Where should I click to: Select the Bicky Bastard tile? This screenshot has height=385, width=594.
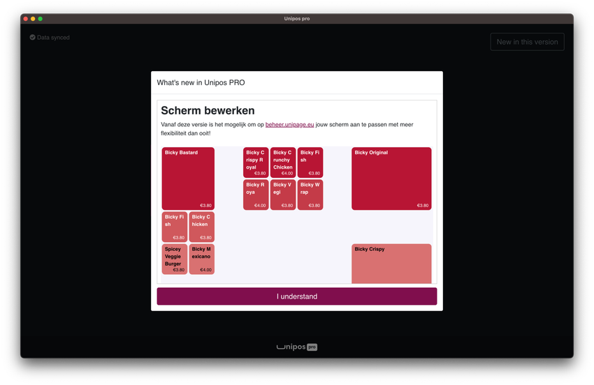[x=188, y=179]
